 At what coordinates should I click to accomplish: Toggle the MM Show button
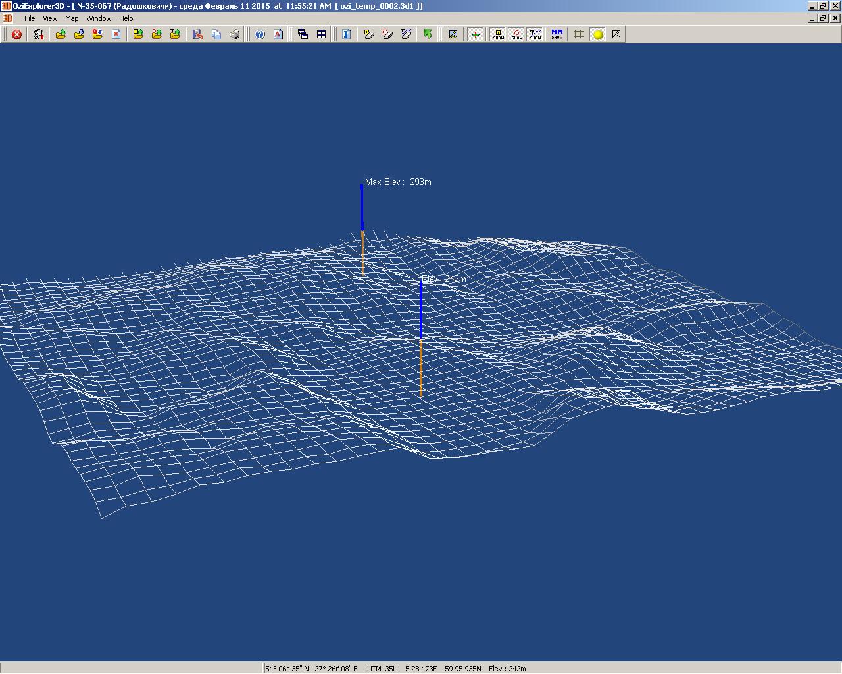pyautogui.click(x=557, y=34)
